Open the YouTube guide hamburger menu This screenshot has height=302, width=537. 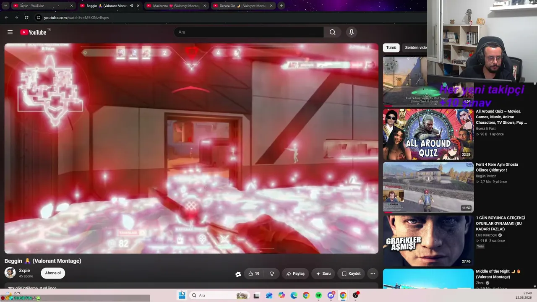10,32
